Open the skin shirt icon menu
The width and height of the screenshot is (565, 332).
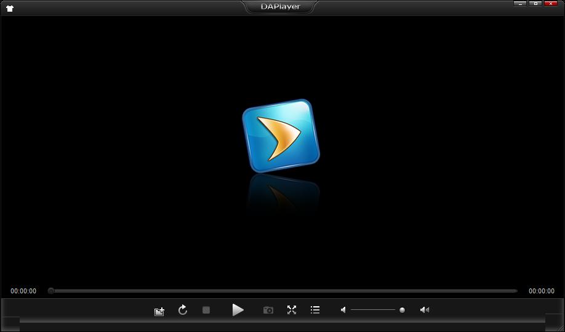point(10,9)
